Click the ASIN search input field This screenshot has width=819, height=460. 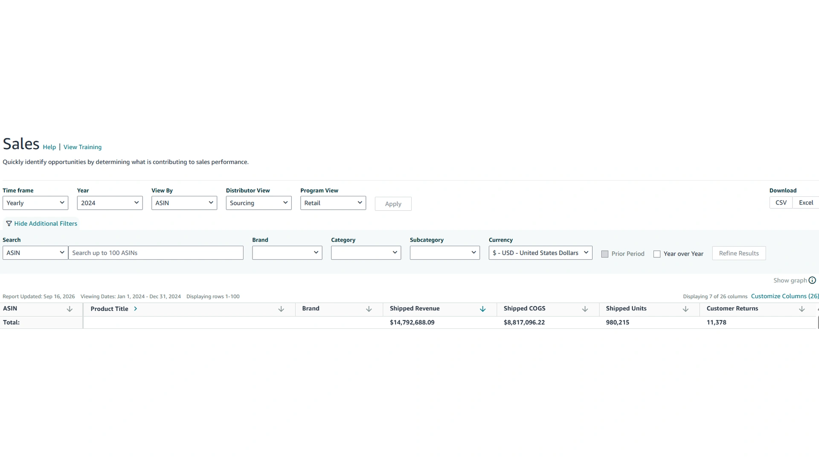coord(156,253)
